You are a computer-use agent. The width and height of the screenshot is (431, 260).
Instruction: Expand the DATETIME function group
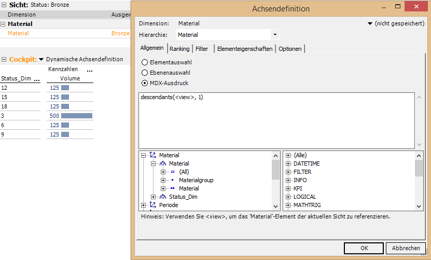pos(288,163)
